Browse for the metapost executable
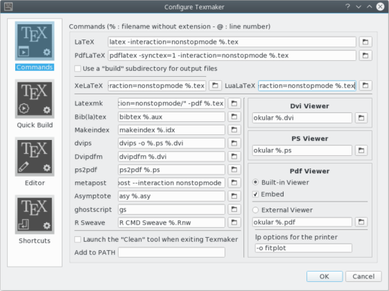The width and height of the screenshot is (389, 291). click(234, 183)
